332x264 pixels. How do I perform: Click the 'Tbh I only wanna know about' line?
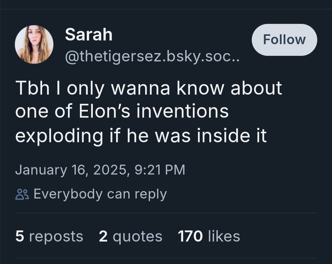click(148, 88)
